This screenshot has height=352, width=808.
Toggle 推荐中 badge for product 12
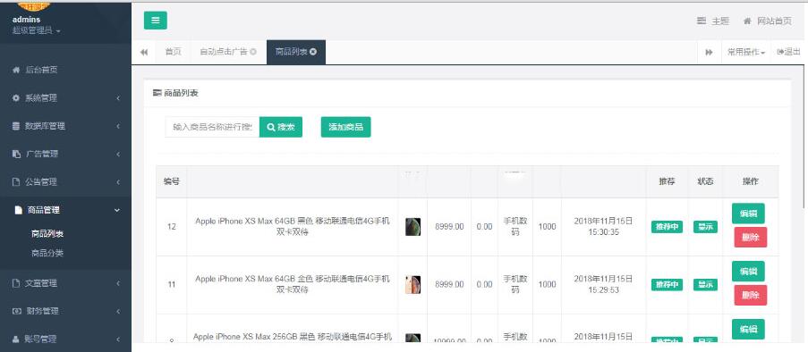[667, 227]
